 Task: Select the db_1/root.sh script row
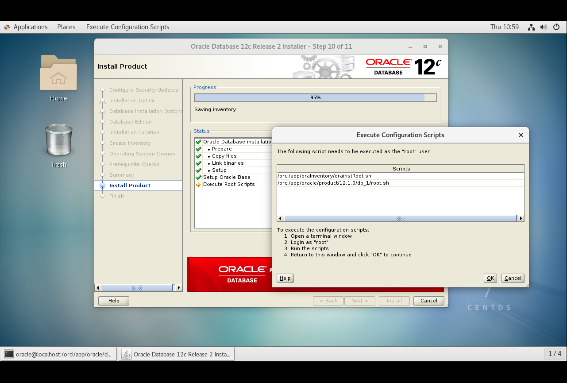click(x=401, y=183)
